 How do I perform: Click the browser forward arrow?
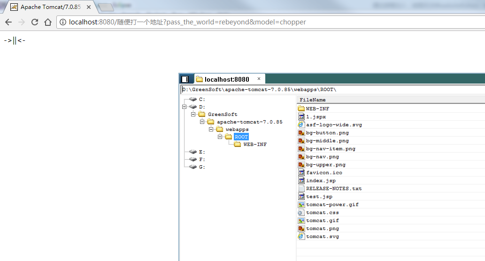21,22
